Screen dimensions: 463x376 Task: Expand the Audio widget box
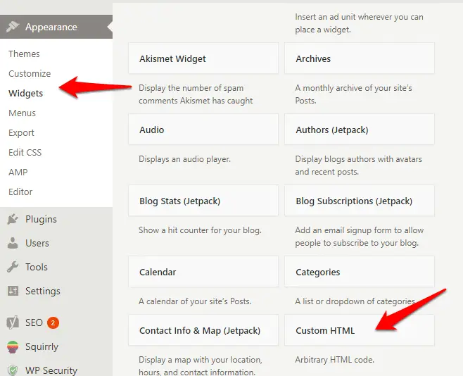[203, 130]
